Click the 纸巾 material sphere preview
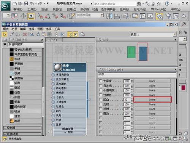The height and width of the screenshot is (143, 190). tap(58, 67)
